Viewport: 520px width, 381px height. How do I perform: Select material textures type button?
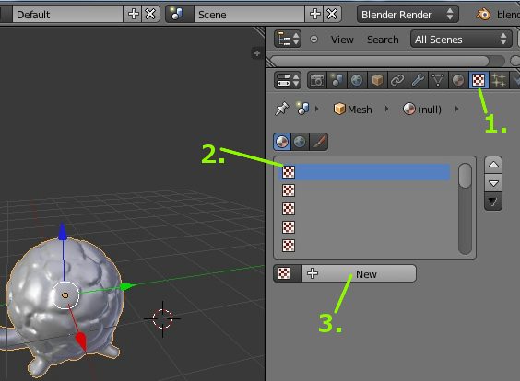tap(282, 142)
